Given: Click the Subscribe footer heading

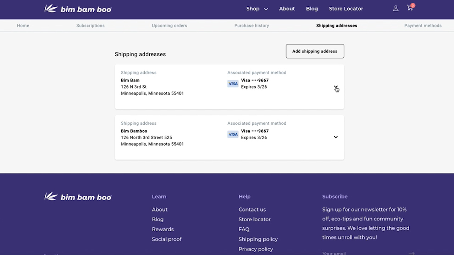Looking at the screenshot, I should 335,197.
